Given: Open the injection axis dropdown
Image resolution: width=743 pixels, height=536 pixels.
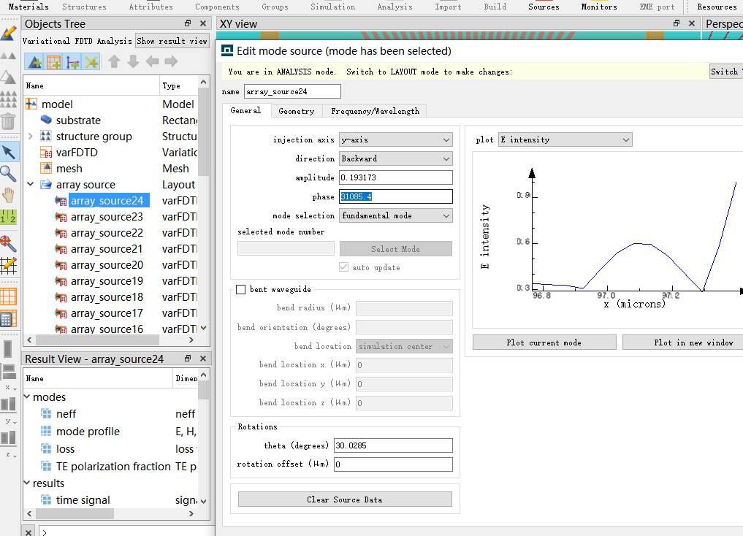Looking at the screenshot, I should tap(395, 139).
